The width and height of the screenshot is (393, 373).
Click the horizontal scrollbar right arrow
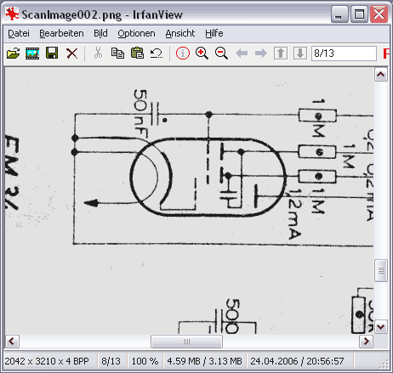pos(366,342)
